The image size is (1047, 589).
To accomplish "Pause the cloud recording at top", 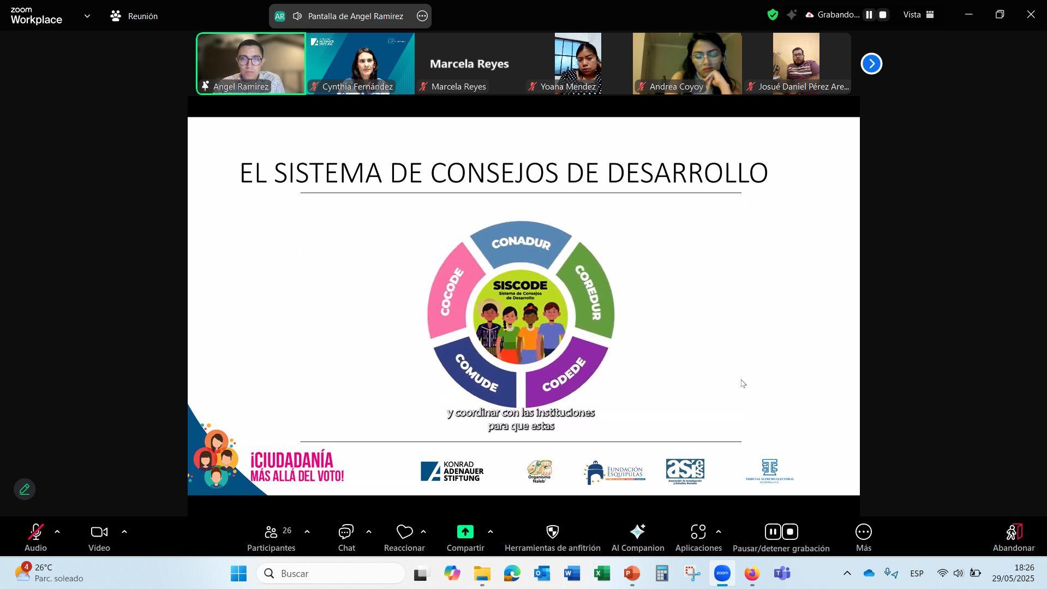I will click(x=869, y=15).
